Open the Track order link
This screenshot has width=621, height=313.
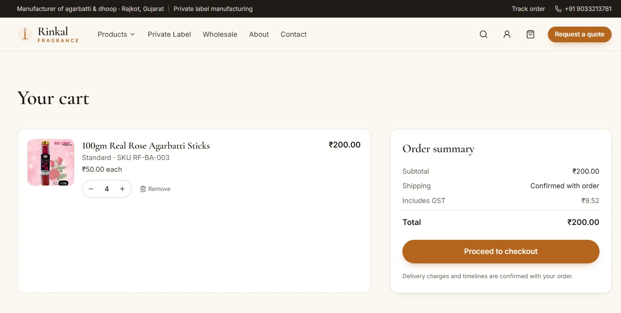point(528,9)
